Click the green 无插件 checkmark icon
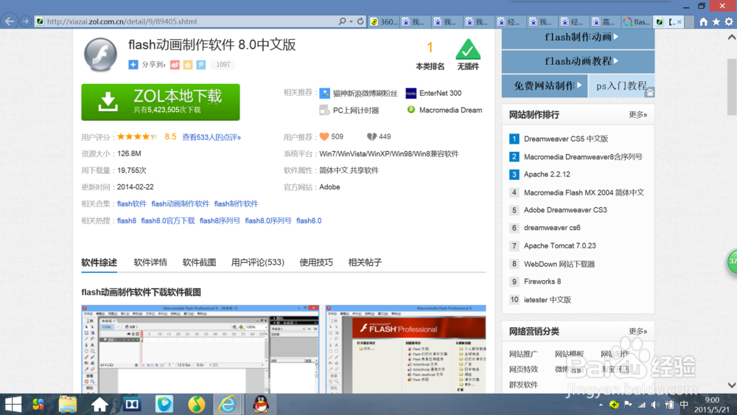 pos(468,49)
